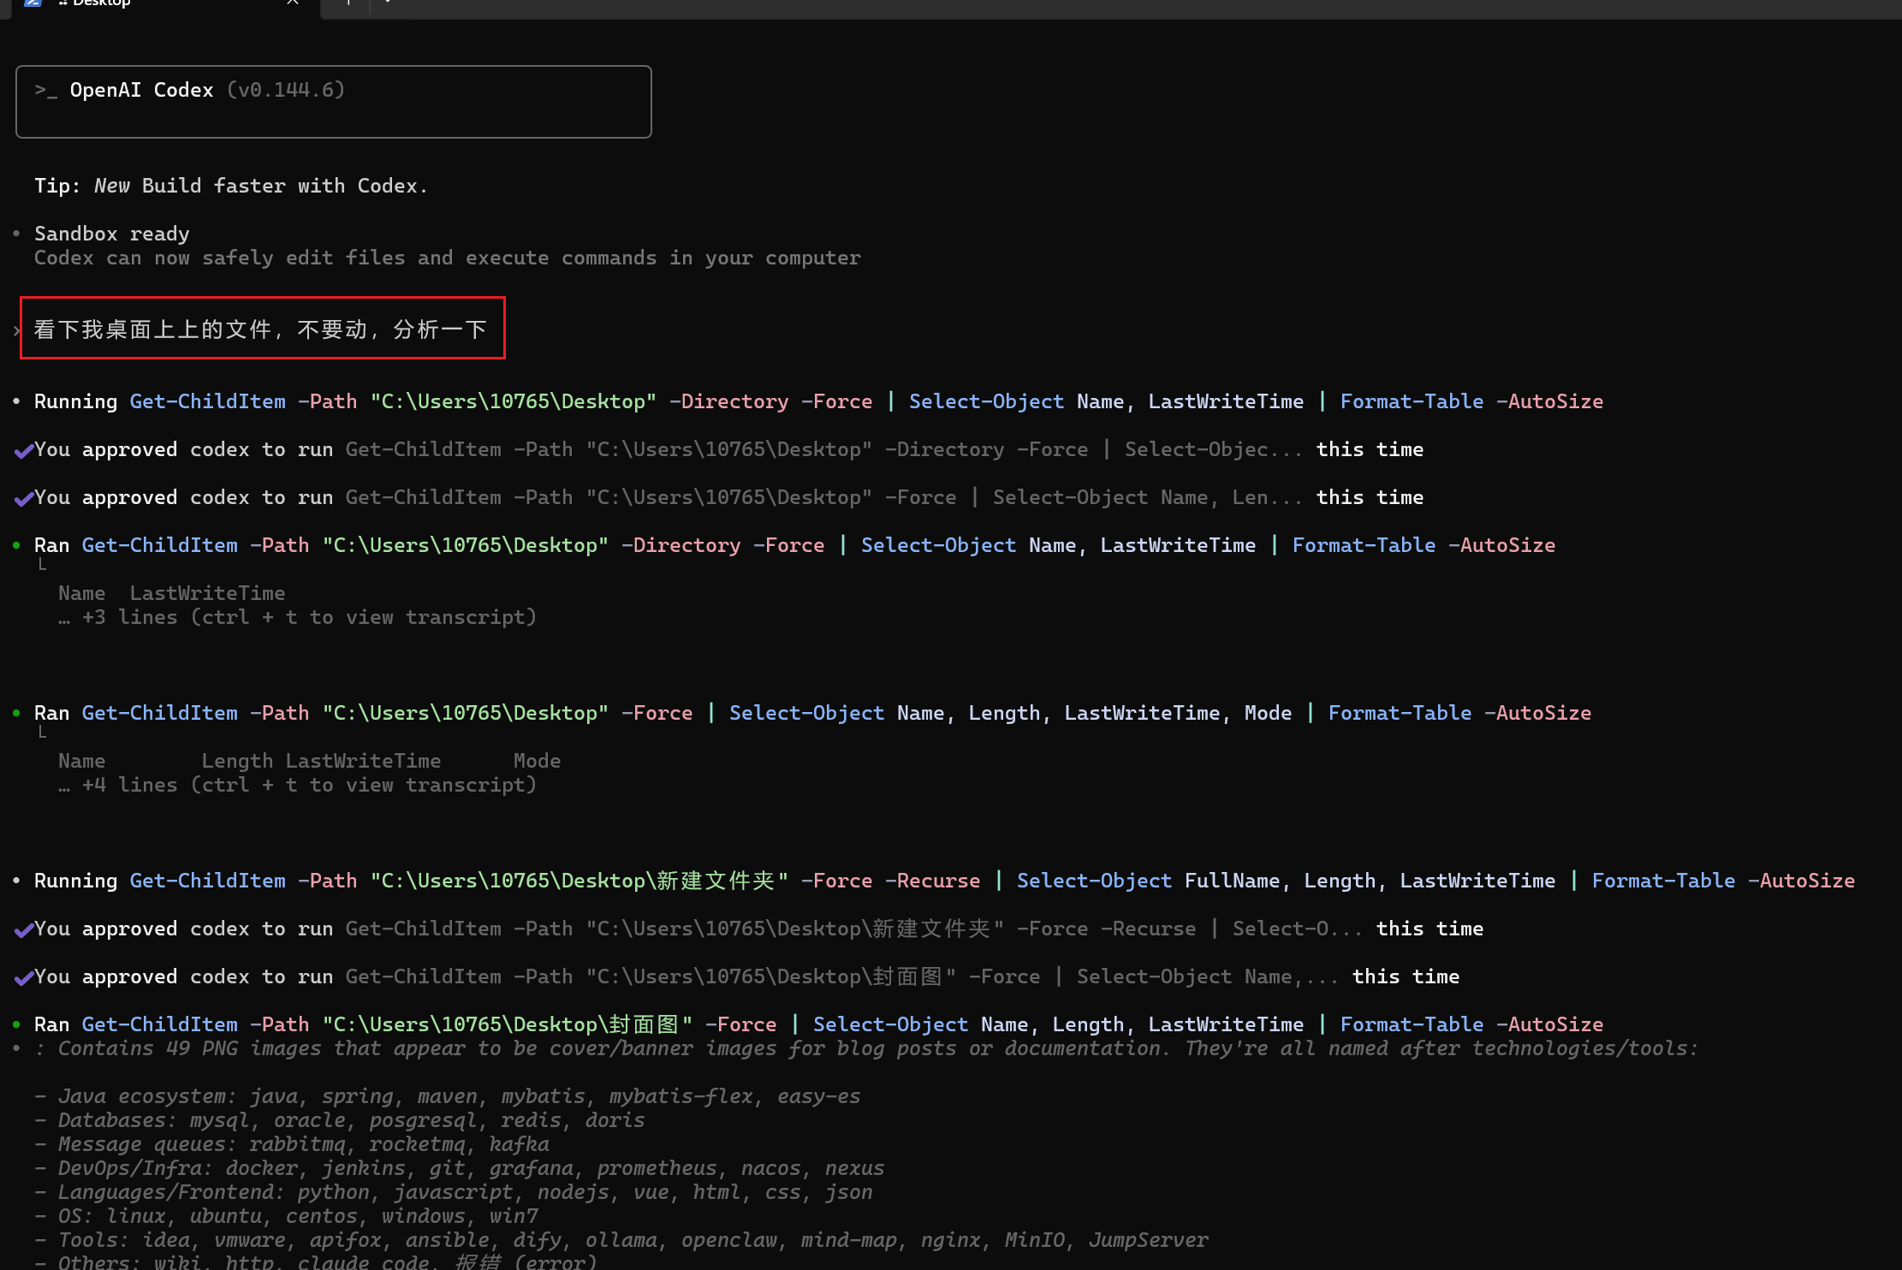The image size is (1902, 1270).
Task: Close the Desktop terminal tab
Action: [293, 3]
